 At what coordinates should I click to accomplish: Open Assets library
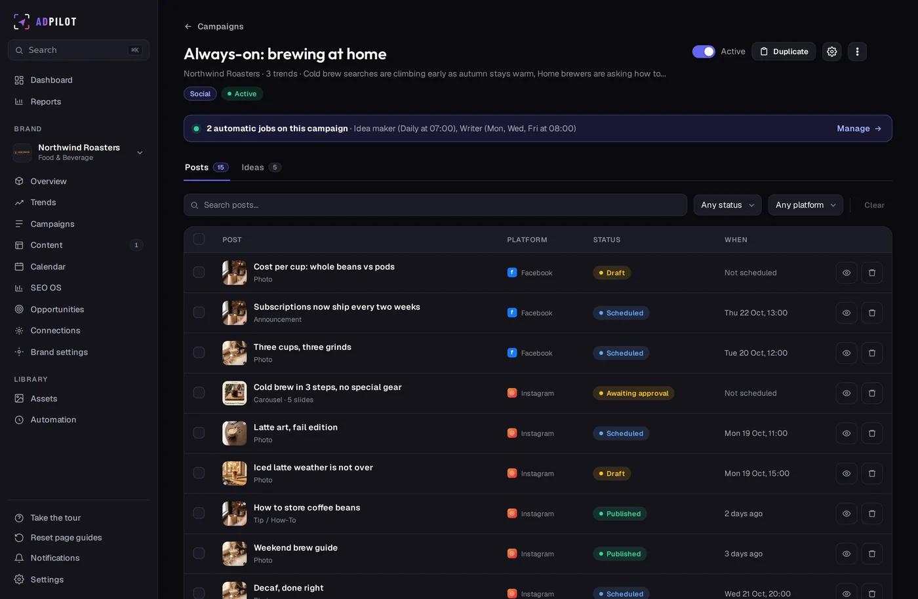(x=79, y=398)
